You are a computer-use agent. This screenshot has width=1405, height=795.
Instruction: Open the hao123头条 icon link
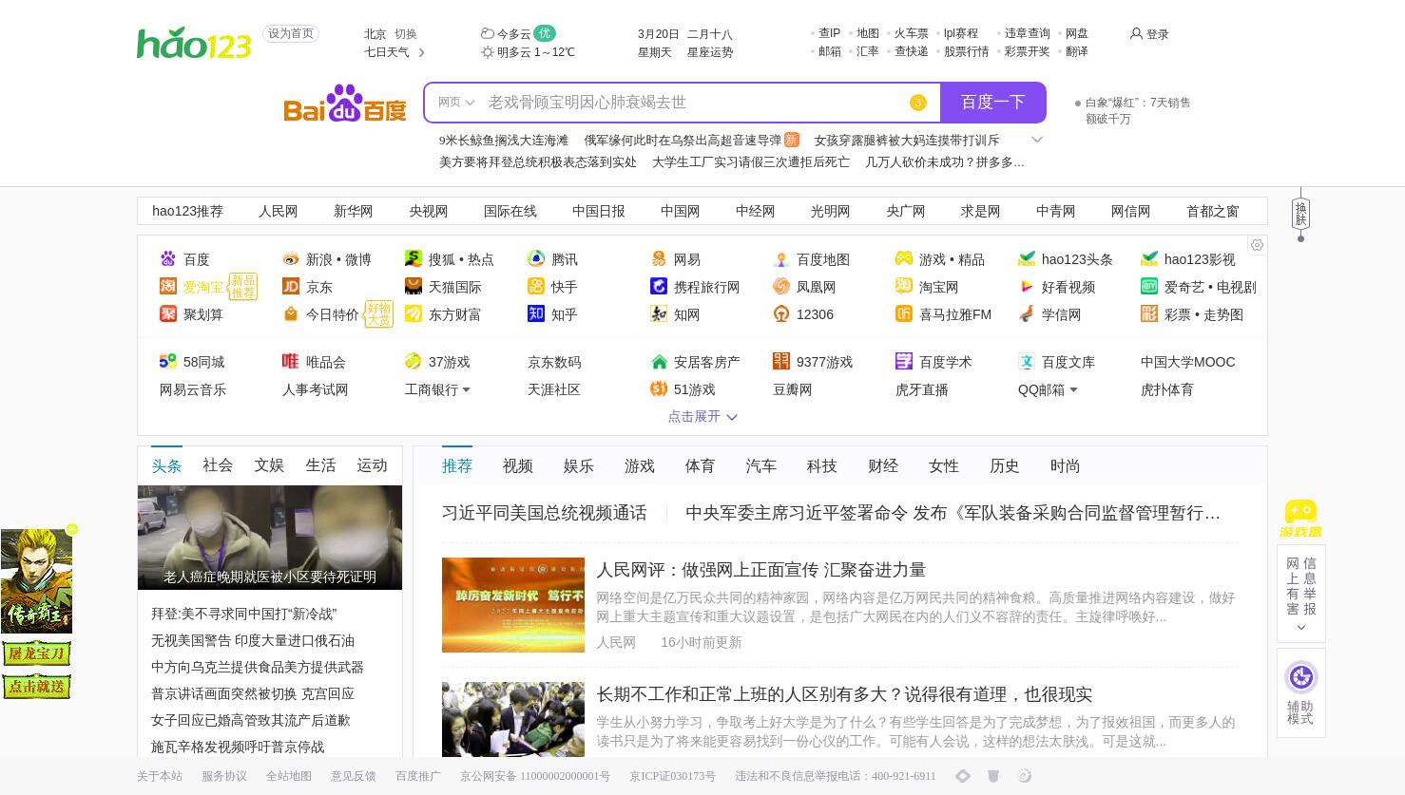[1027, 258]
